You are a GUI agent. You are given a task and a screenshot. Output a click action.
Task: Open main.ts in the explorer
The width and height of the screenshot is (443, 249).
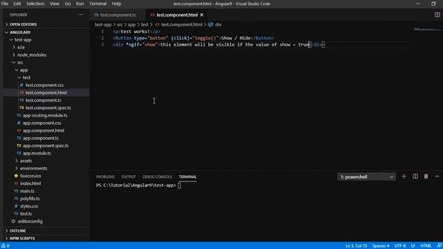27,191
